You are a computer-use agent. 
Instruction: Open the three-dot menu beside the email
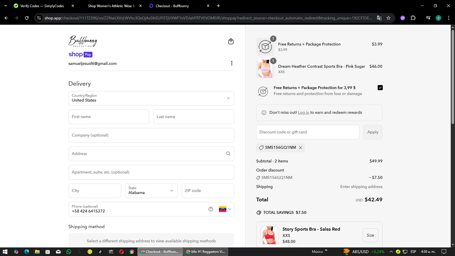click(231, 63)
